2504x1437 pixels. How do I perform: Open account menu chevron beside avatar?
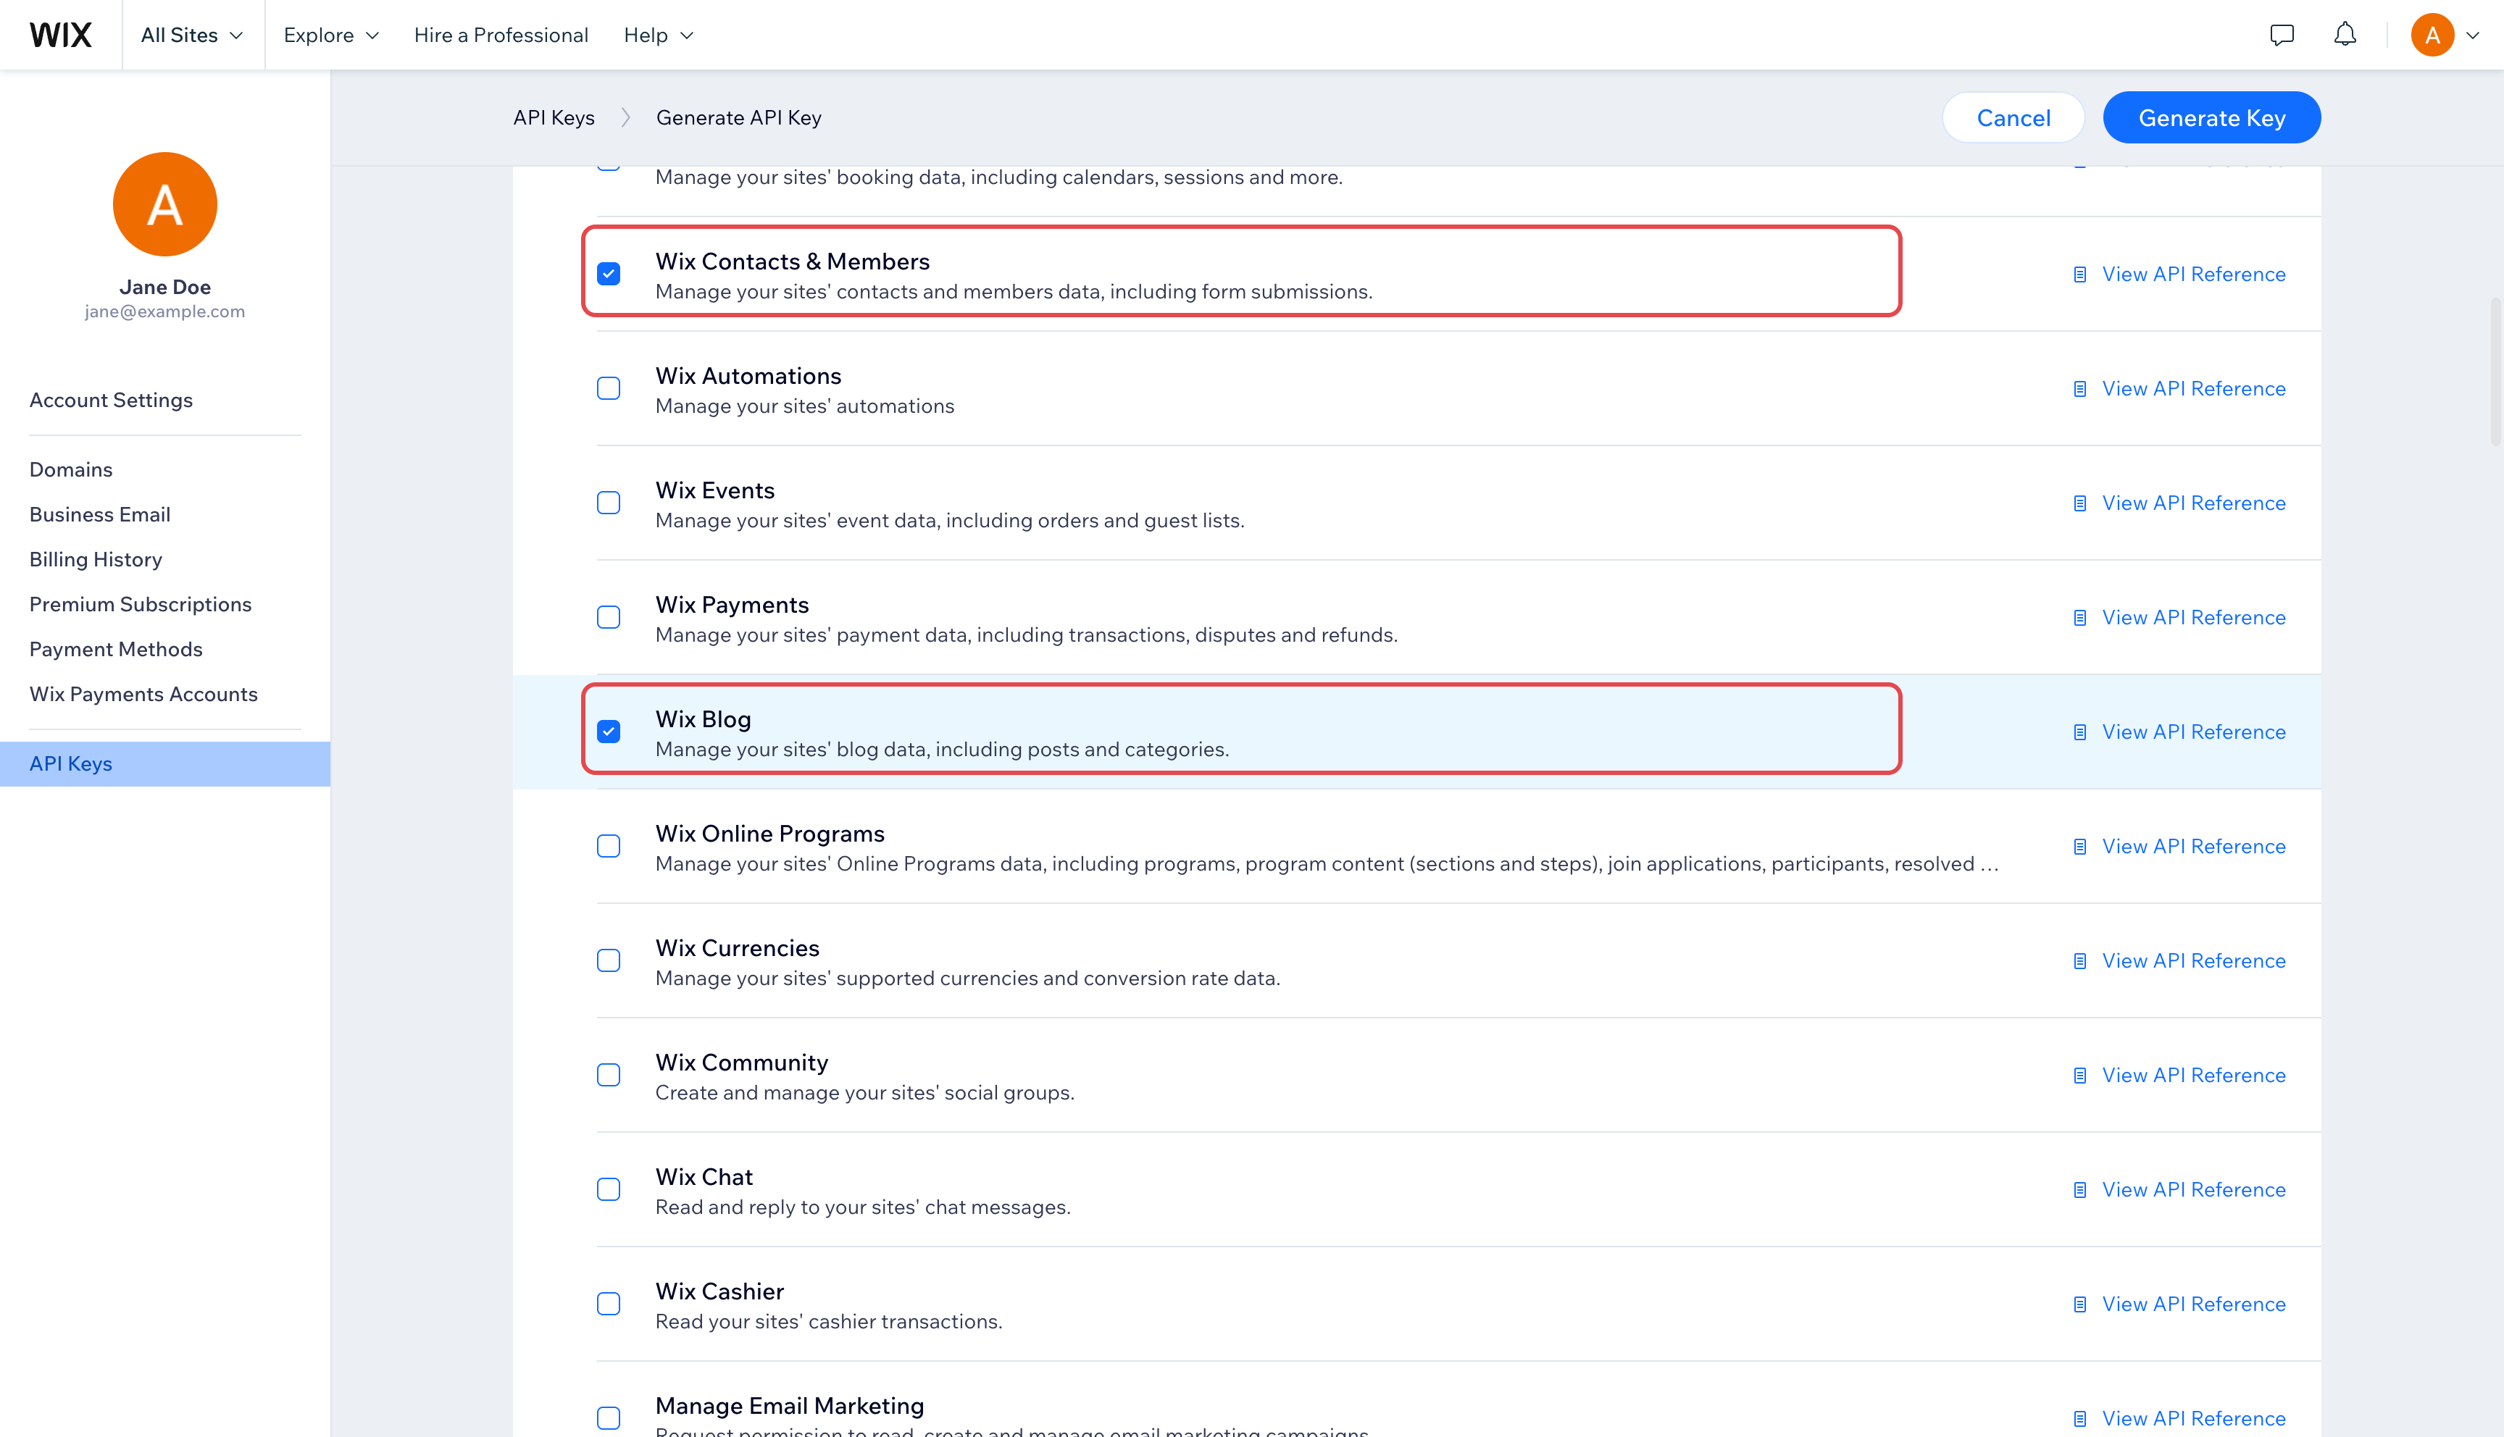(x=2472, y=35)
